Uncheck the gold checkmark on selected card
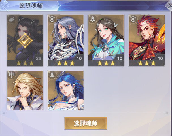This screenshot has width=172, height=136. pos(25,41)
